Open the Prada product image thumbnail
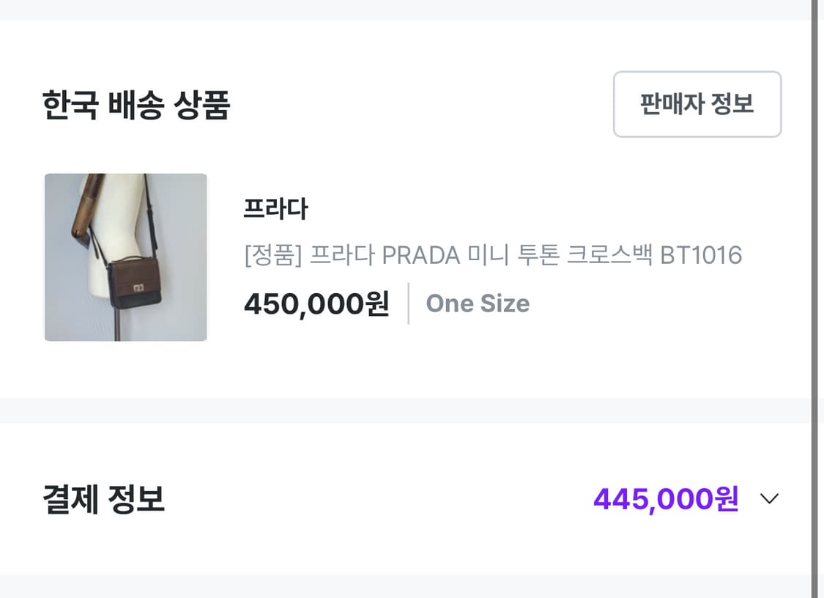Screen dimensions: 824x598 tap(125, 256)
